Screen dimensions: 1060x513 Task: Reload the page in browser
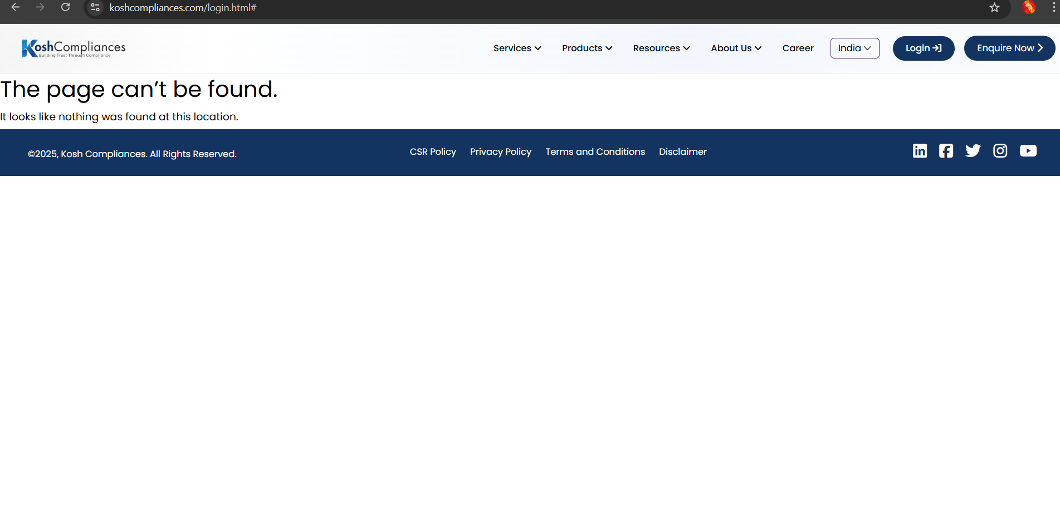point(66,8)
